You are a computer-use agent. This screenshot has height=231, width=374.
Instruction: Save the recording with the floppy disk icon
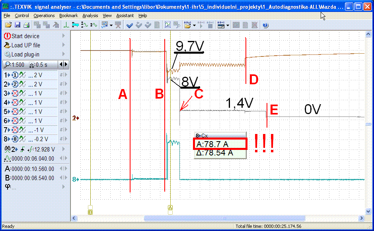(18, 25)
